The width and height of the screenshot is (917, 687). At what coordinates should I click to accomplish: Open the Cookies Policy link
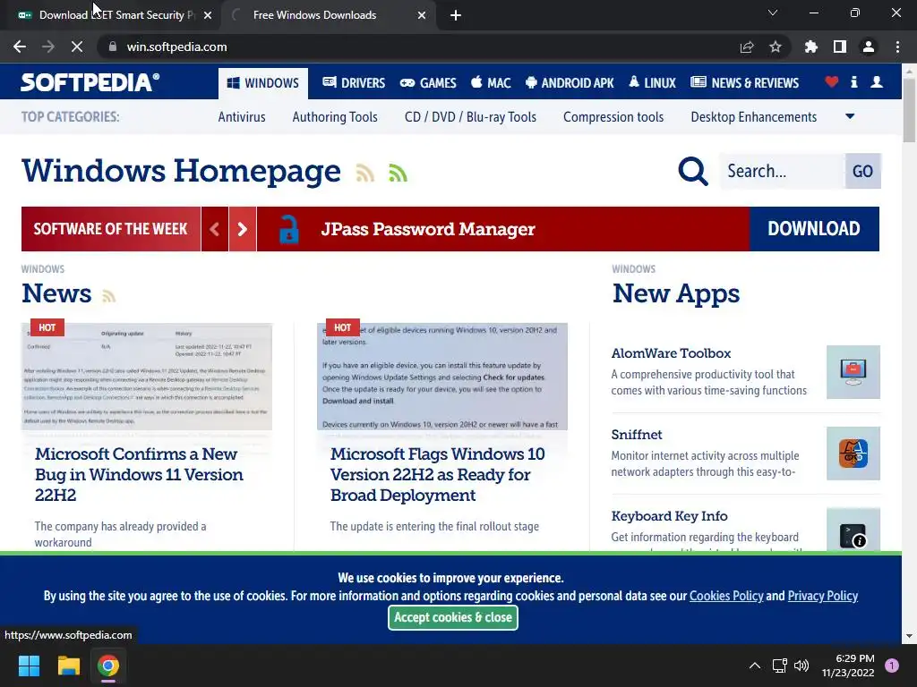(726, 596)
